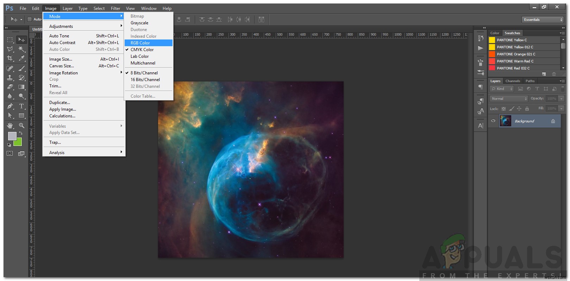This screenshot has width=570, height=281.
Task: Toggle lock all icon
Action: [x=527, y=109]
